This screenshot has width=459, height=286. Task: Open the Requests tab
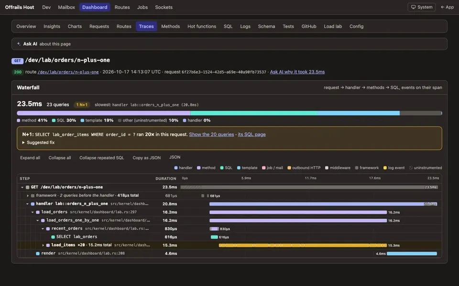pos(99,26)
